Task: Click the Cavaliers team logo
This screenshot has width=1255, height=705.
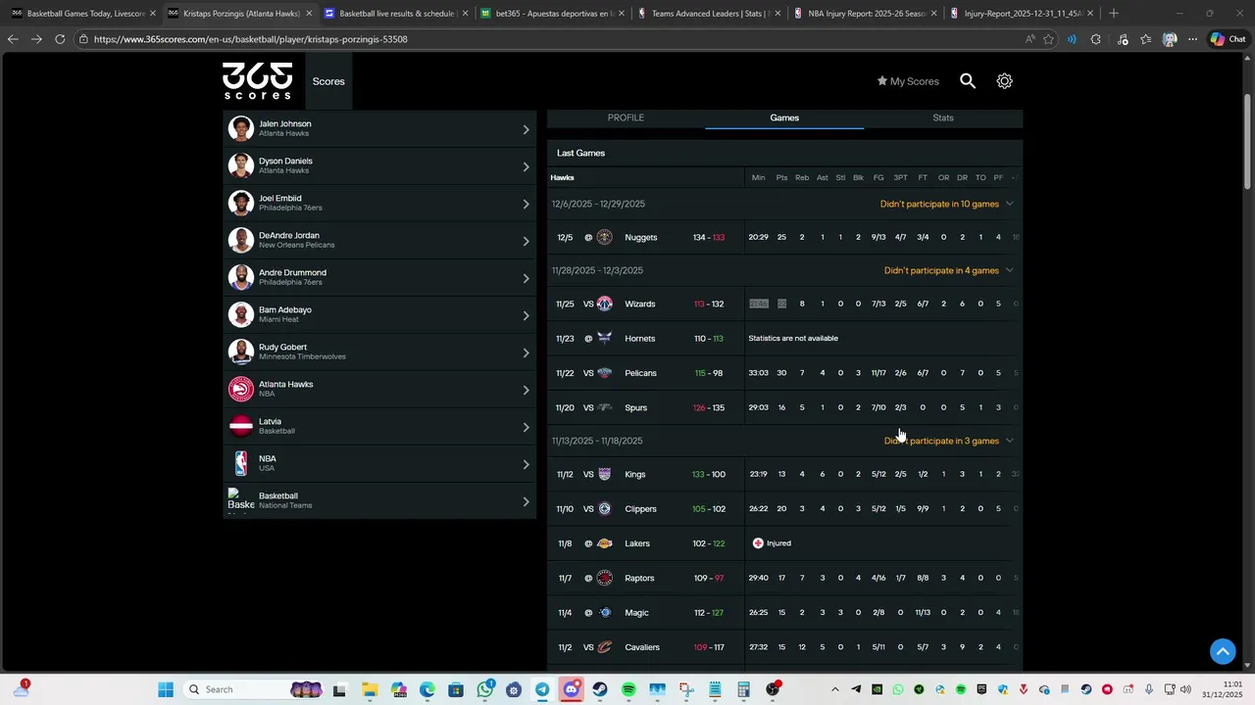Action: pyautogui.click(x=604, y=647)
